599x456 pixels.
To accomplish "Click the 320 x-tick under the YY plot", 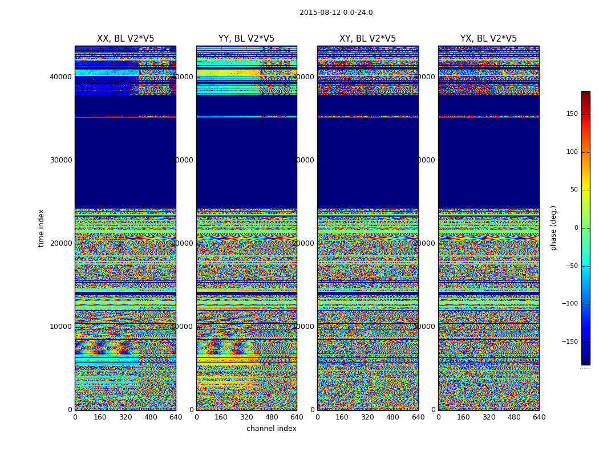I will click(x=246, y=417).
